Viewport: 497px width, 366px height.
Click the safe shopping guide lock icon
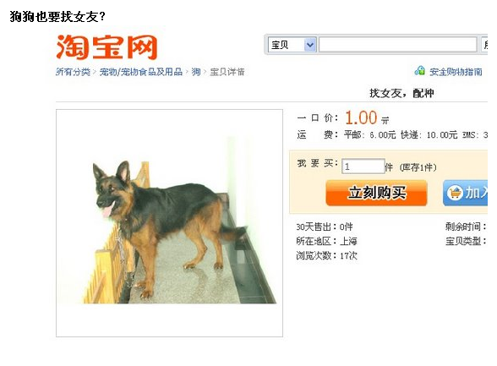tap(419, 71)
